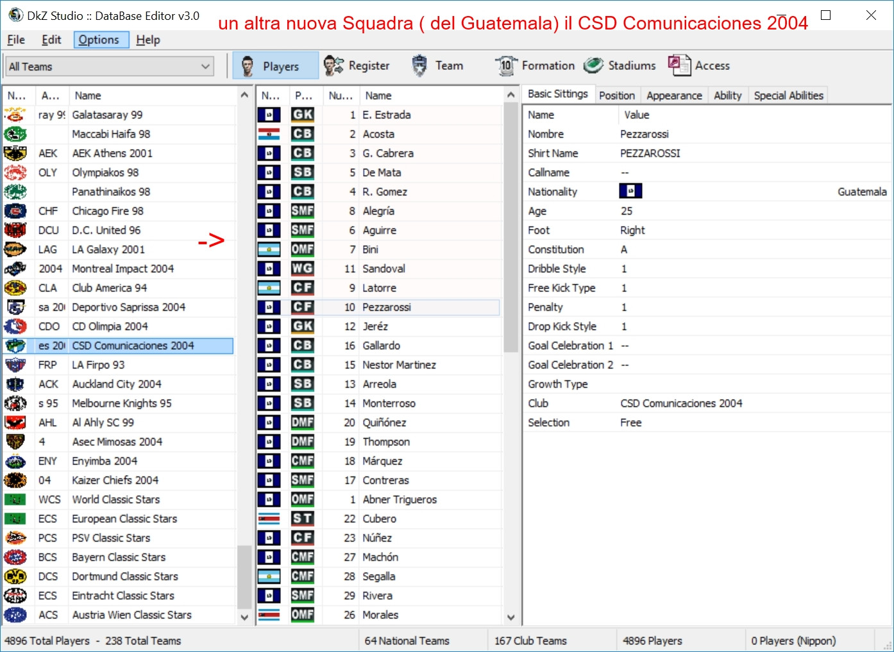The height and width of the screenshot is (652, 894).
Task: Open the Edit menu
Action: 51,40
